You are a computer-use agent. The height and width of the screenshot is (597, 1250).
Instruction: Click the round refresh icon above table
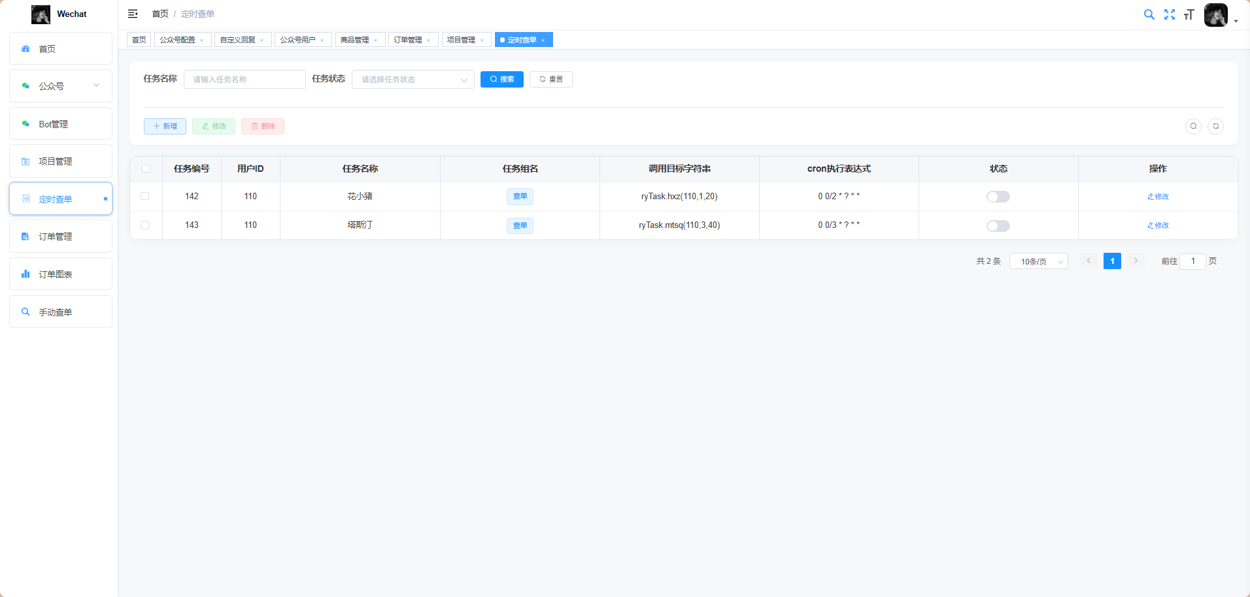coord(1215,126)
